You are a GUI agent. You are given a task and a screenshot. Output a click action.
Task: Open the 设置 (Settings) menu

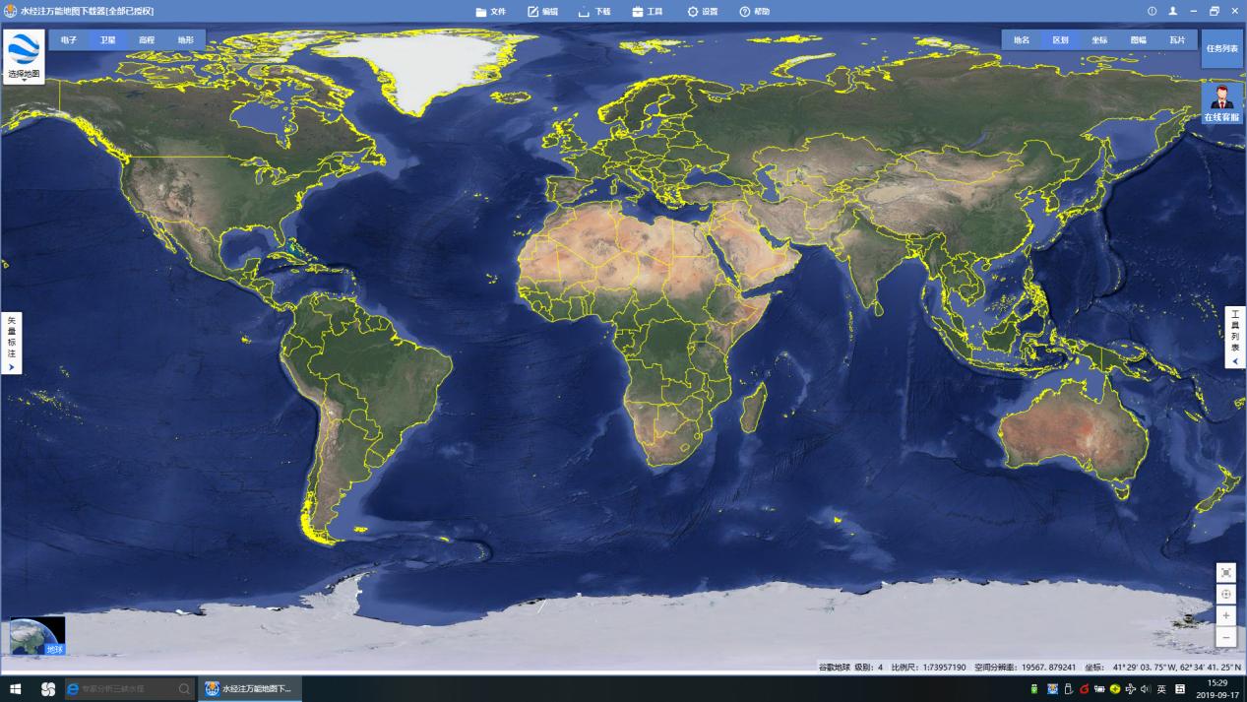[703, 11]
